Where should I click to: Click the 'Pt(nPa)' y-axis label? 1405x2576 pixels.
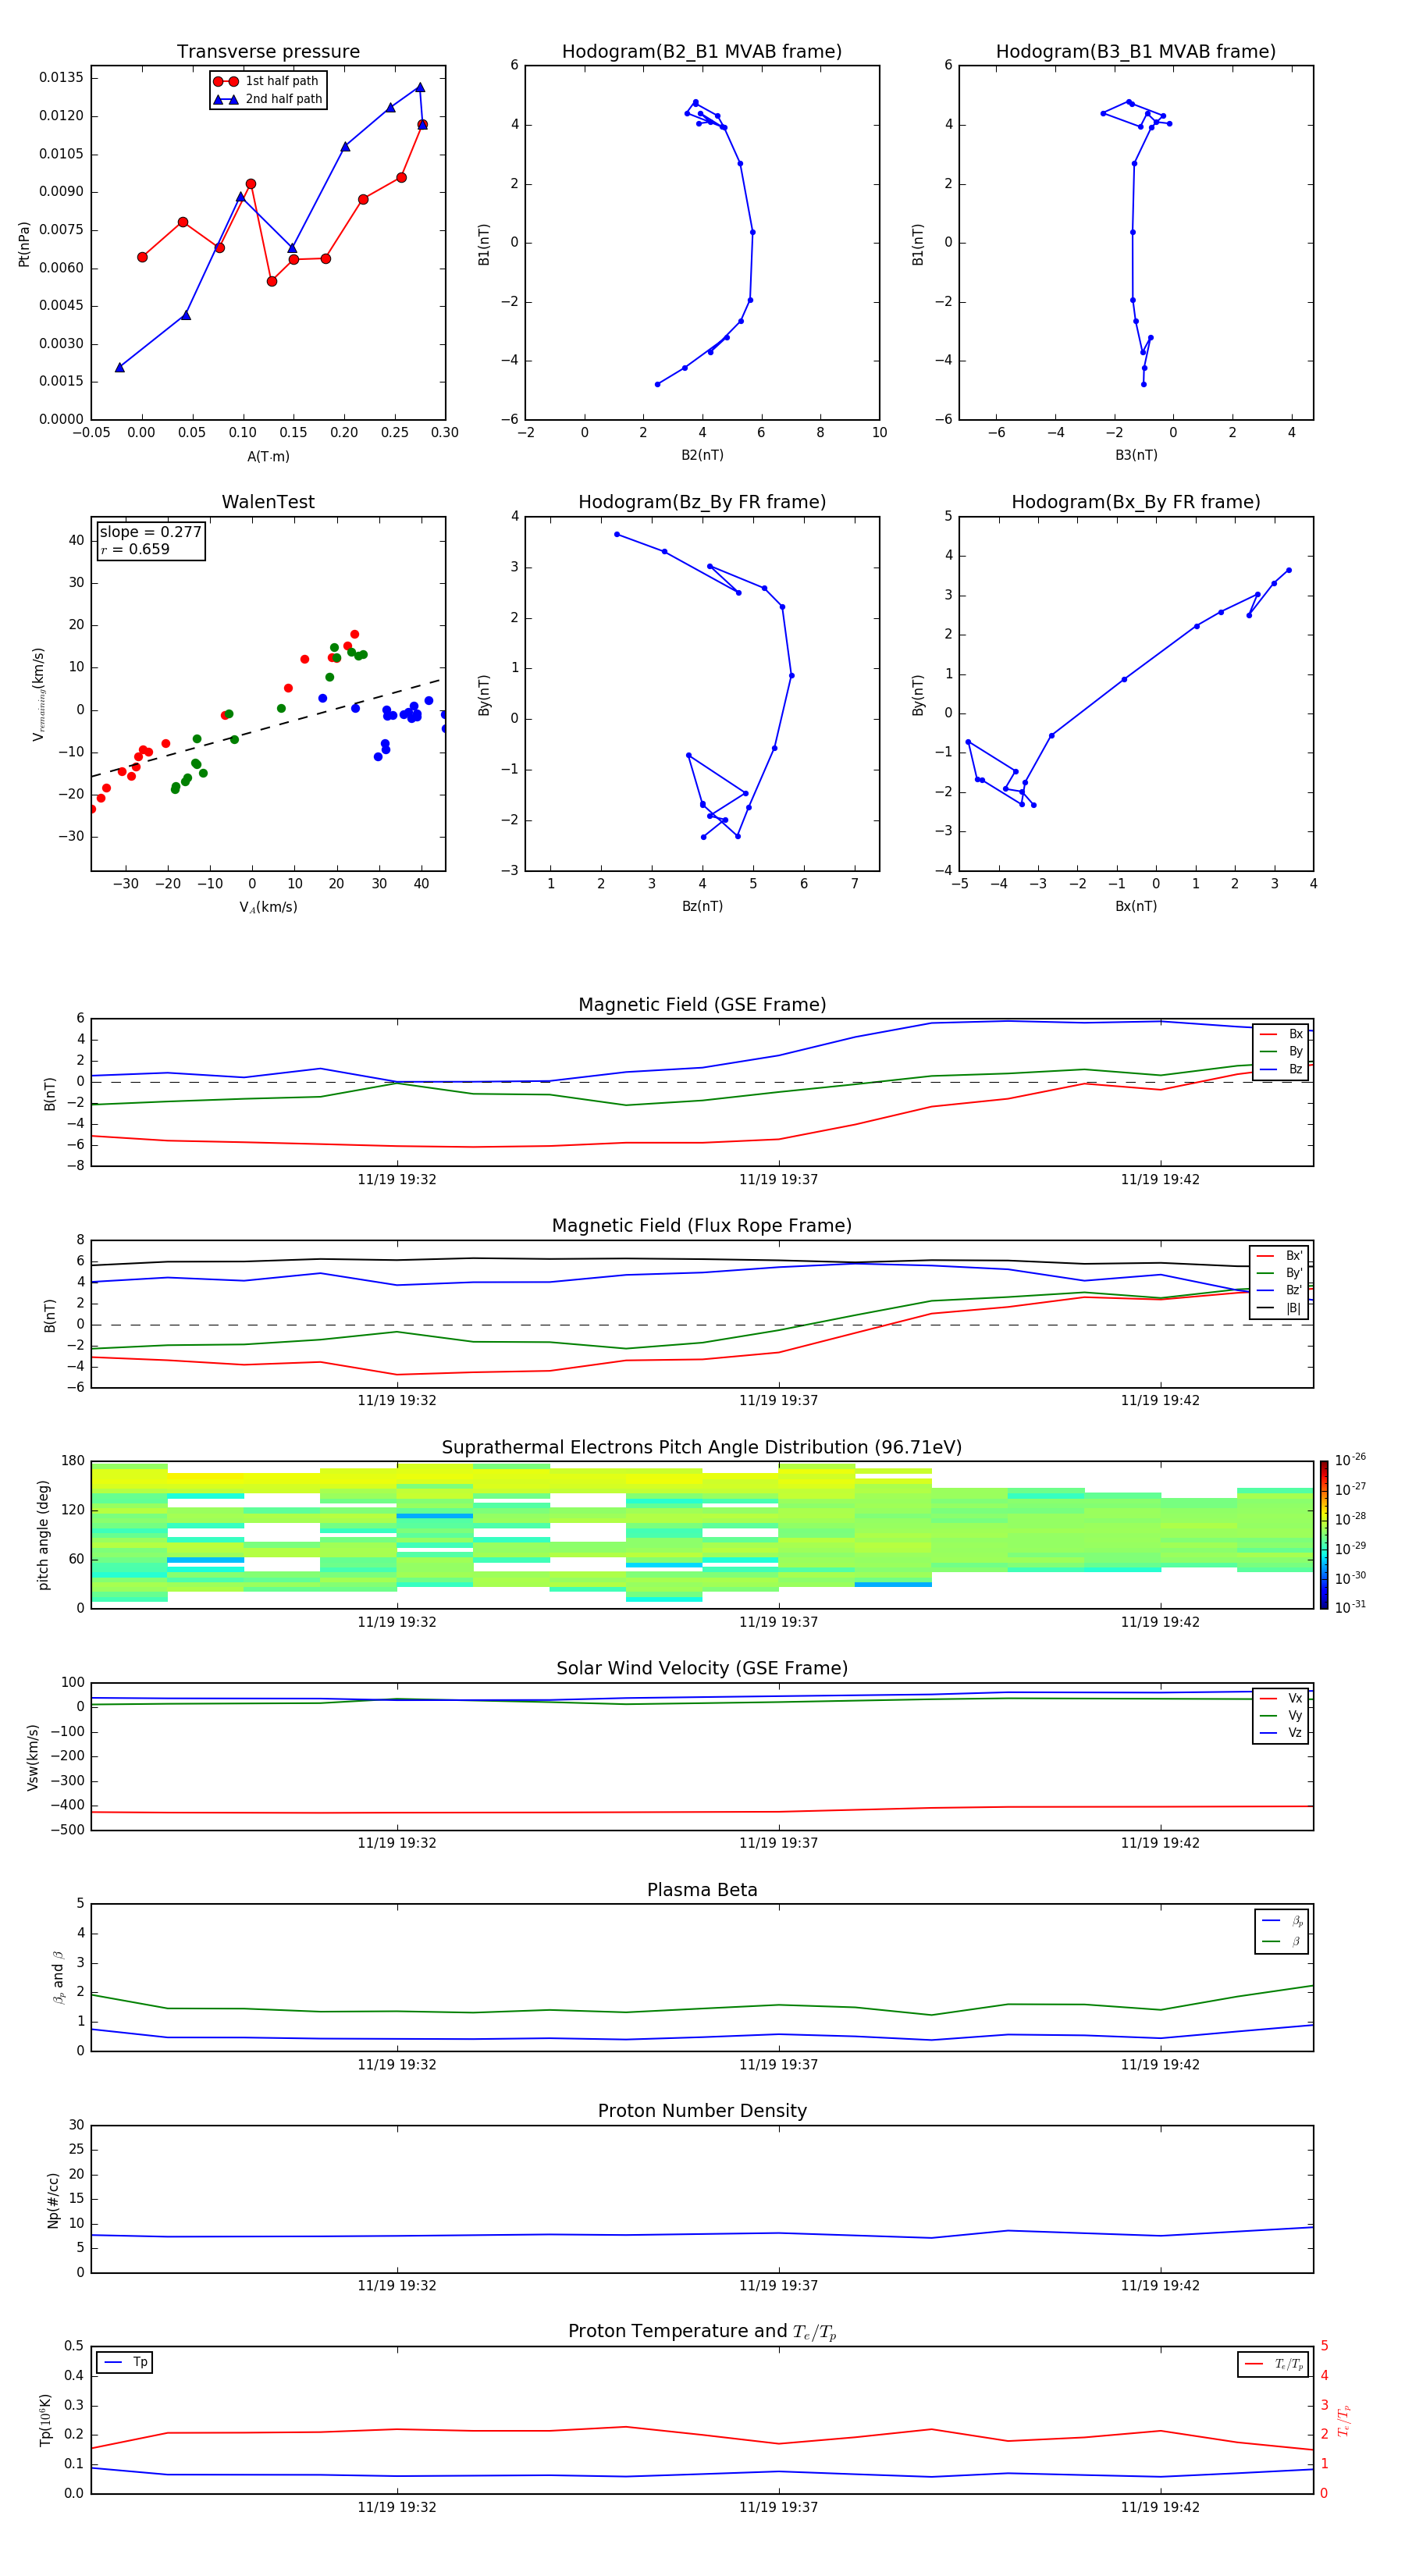[24, 243]
